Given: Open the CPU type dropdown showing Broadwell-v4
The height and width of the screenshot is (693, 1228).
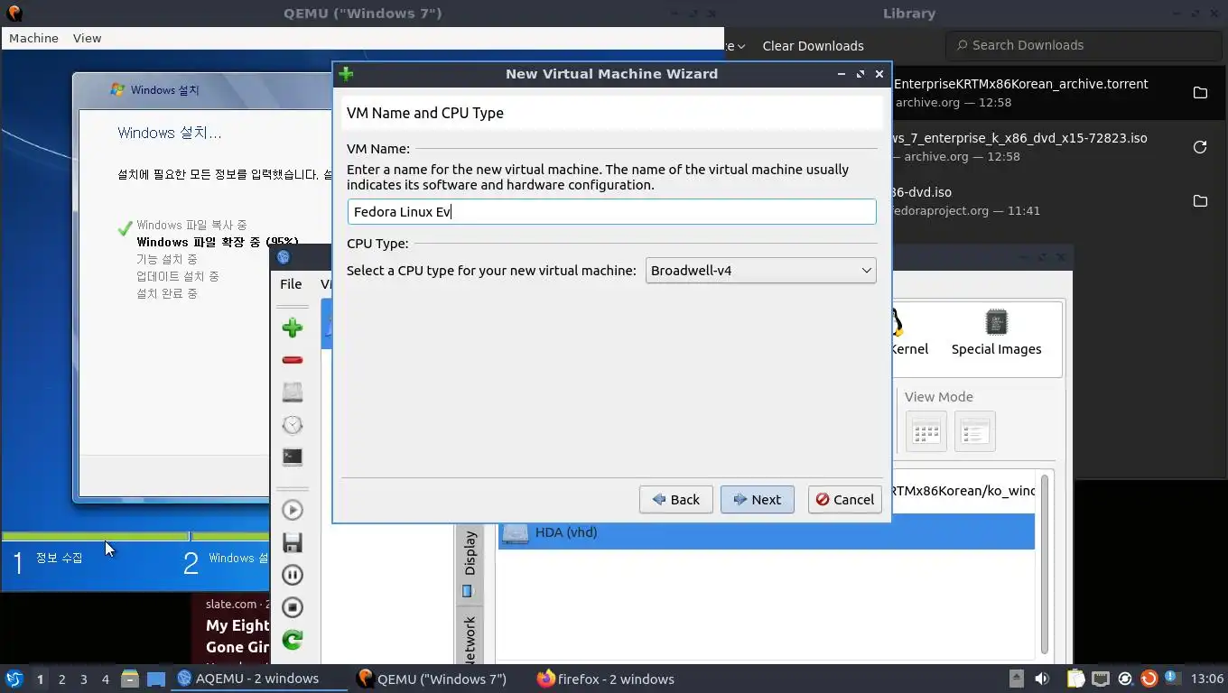Looking at the screenshot, I should pyautogui.click(x=760, y=271).
